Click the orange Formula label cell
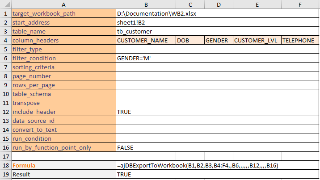 click(63, 165)
